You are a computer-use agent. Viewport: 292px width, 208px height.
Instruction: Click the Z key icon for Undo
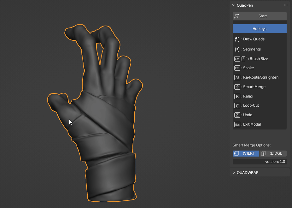click(x=237, y=115)
